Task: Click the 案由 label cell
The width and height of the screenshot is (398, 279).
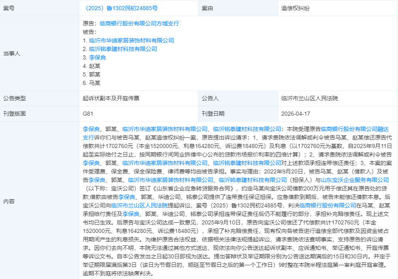Action: click(x=207, y=8)
